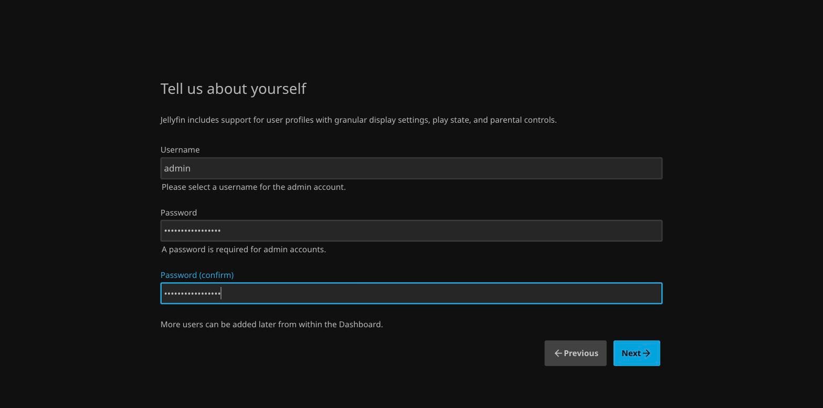Viewport: 823px width, 408px height.
Task: Click 'A password is required' hint text
Action: coord(244,250)
